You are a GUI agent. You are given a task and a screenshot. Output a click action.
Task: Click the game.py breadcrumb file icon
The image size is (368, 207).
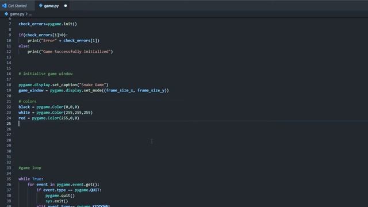6,14
